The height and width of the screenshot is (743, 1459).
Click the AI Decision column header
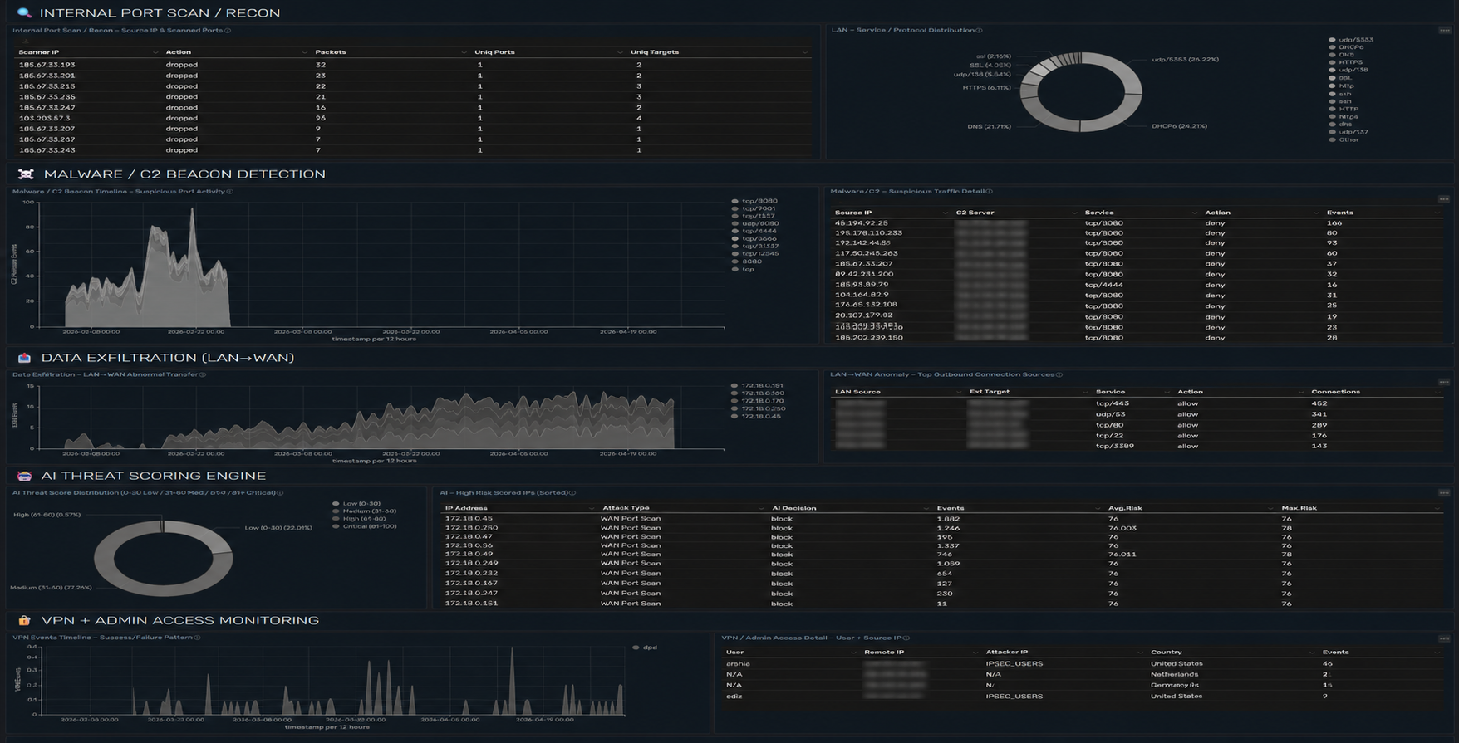pyautogui.click(x=793, y=508)
